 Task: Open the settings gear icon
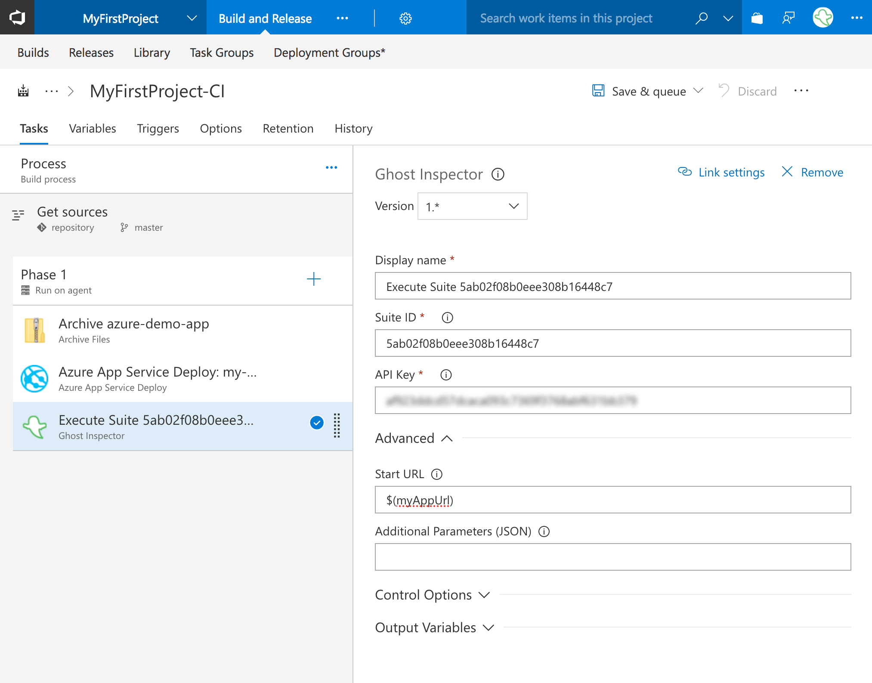[x=405, y=18]
